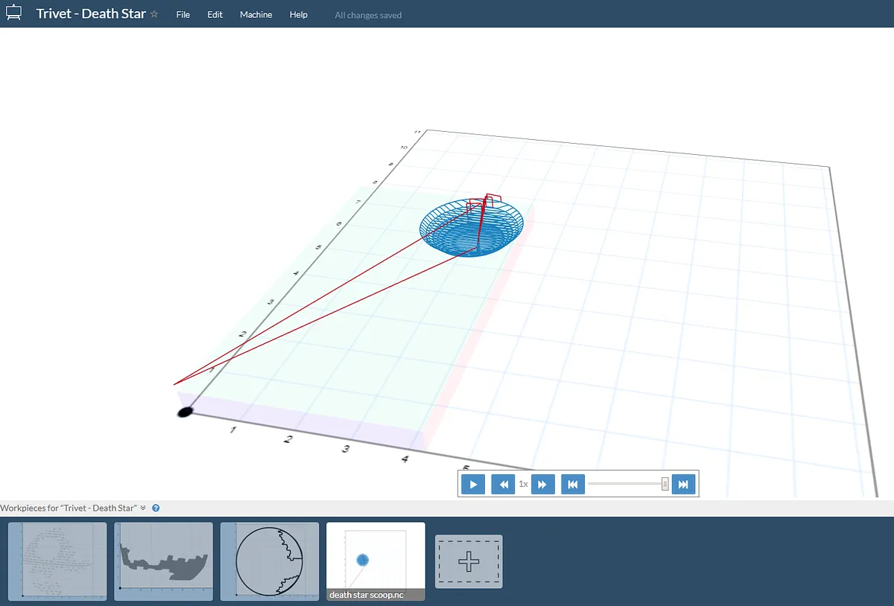Slow down the simulation playback speed

[x=504, y=484]
